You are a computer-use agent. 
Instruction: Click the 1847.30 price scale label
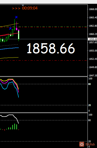[x=93, y=76]
